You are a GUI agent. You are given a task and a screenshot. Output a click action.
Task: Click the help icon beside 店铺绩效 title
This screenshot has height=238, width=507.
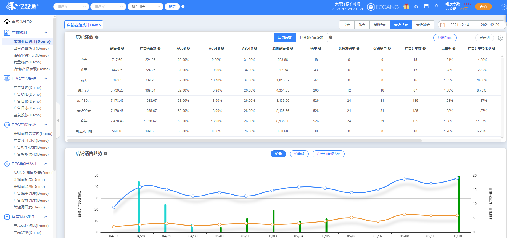point(97,37)
